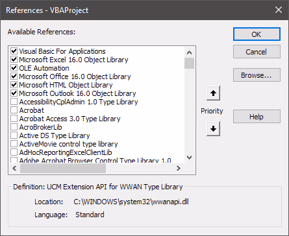The image size is (289, 236).
Task: Click the list's scroll down arrow
Action: coord(189,158)
